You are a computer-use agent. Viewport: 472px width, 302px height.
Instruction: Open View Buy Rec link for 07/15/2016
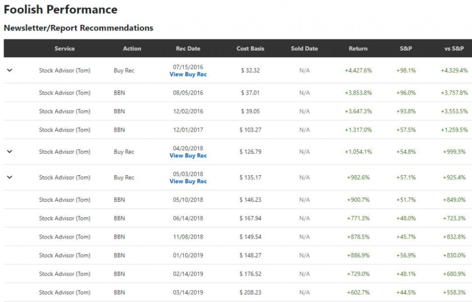[188, 74]
